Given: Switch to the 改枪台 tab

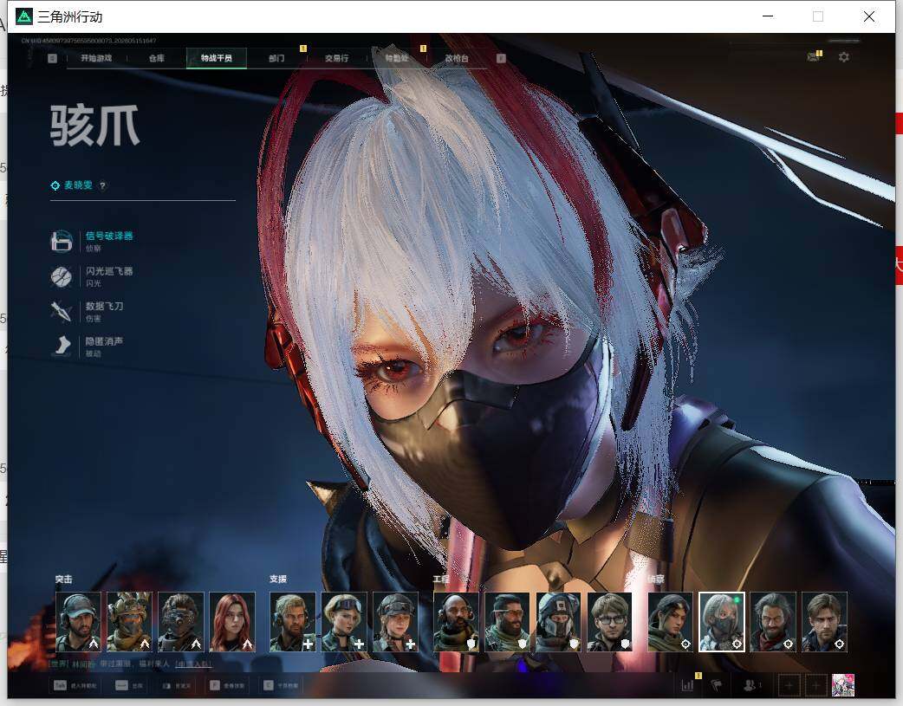Looking at the screenshot, I should (x=457, y=58).
